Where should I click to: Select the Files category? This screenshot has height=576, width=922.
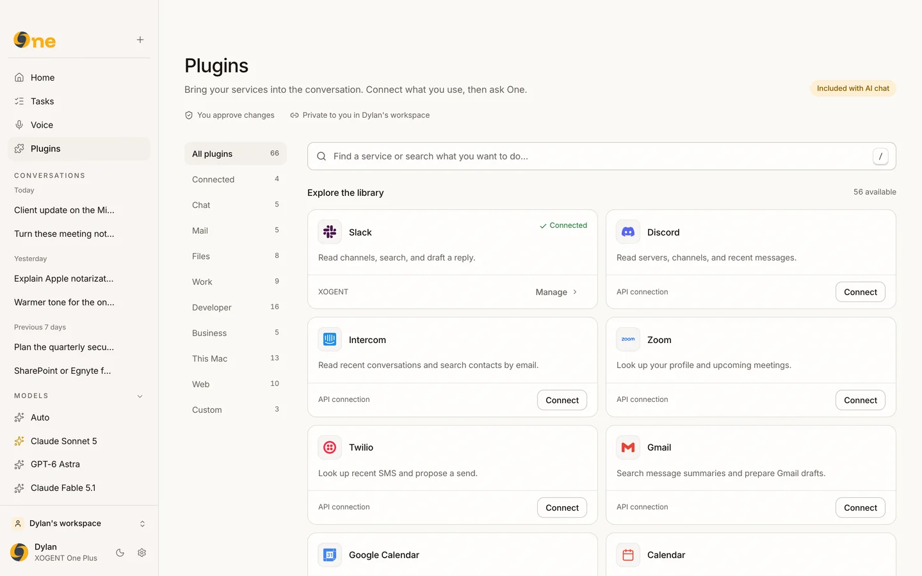235,256
